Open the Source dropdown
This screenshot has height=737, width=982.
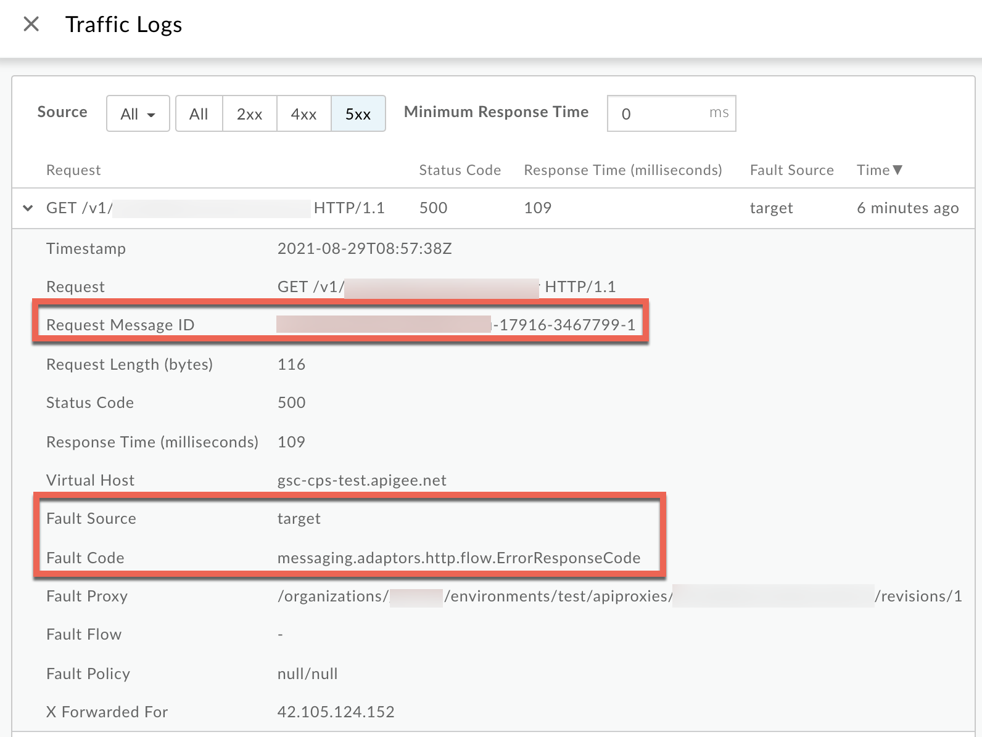point(138,113)
